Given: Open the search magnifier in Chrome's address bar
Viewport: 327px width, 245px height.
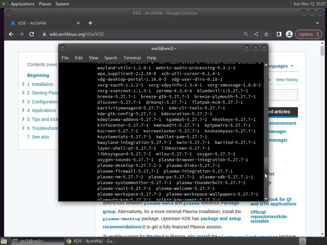Looking at the screenshot, I should click(246, 34).
